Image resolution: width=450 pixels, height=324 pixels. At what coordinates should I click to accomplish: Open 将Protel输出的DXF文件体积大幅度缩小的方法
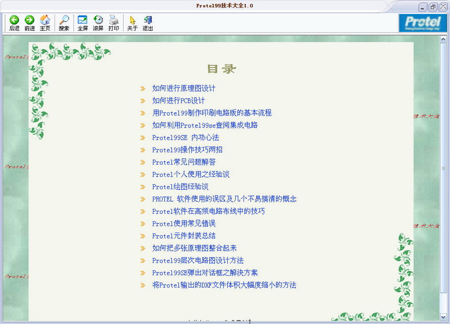224,285
